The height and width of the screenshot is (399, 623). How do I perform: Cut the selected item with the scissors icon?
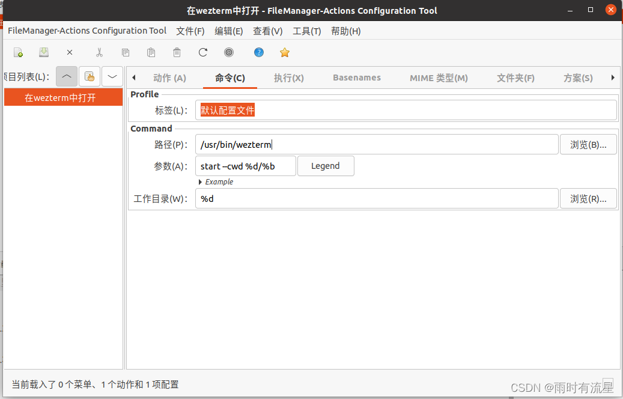point(99,52)
